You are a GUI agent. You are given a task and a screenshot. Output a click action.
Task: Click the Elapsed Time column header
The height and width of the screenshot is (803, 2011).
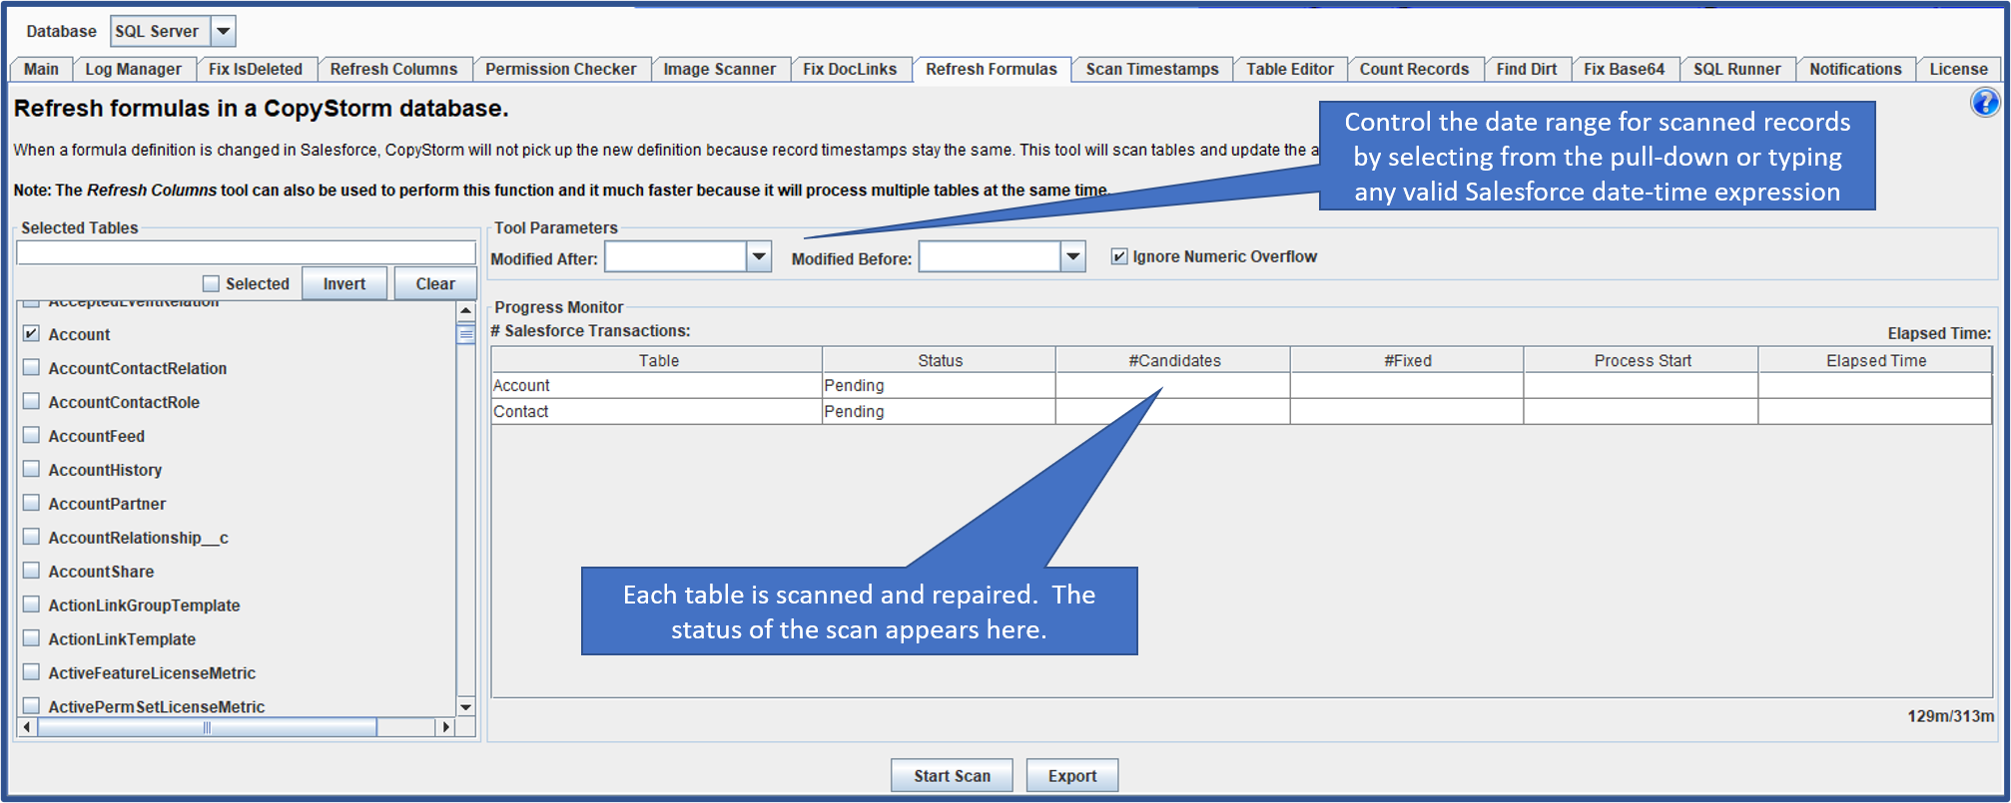(x=1876, y=360)
